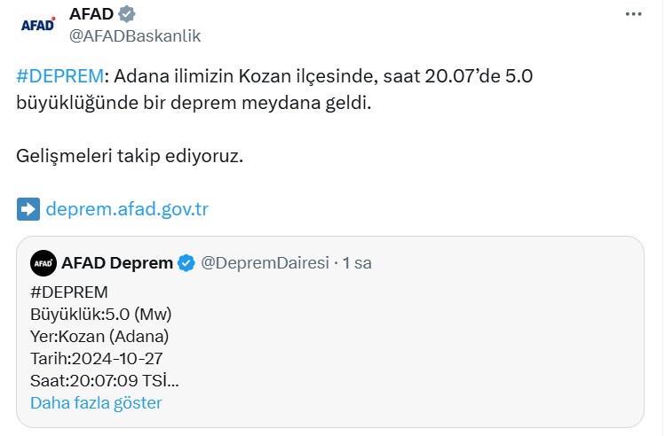Image resolution: width=665 pixels, height=436 pixels.
Task: Click the blue right-arrow emoji icon
Action: pos(28,209)
